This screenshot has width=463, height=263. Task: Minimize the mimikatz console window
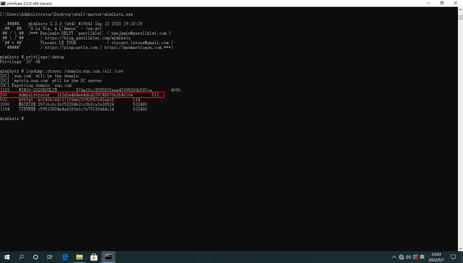coord(429,3)
